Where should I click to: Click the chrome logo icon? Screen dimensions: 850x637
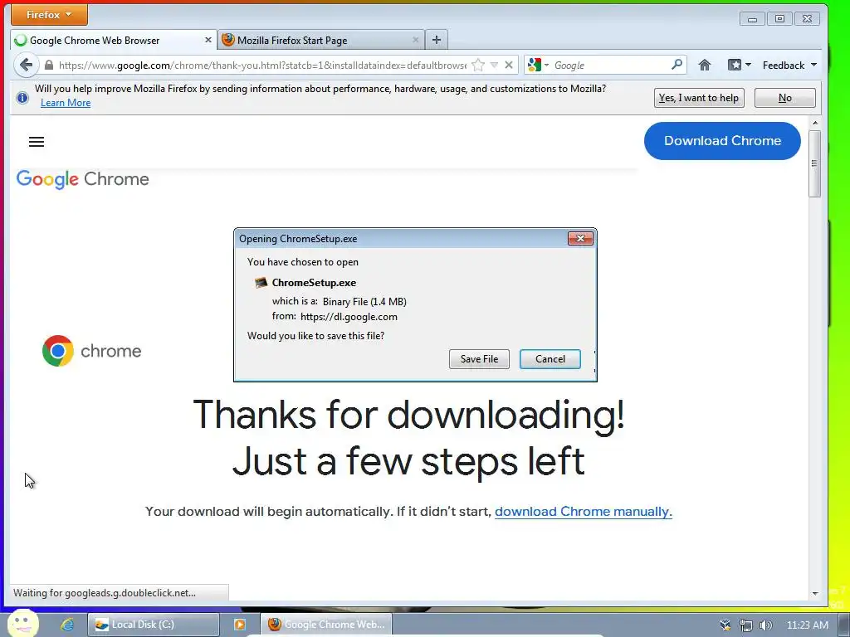point(58,351)
